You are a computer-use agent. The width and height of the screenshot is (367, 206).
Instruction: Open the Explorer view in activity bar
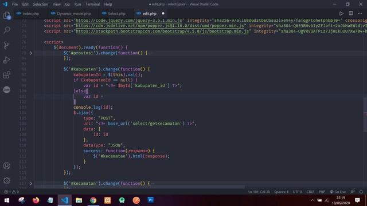coord(7,16)
